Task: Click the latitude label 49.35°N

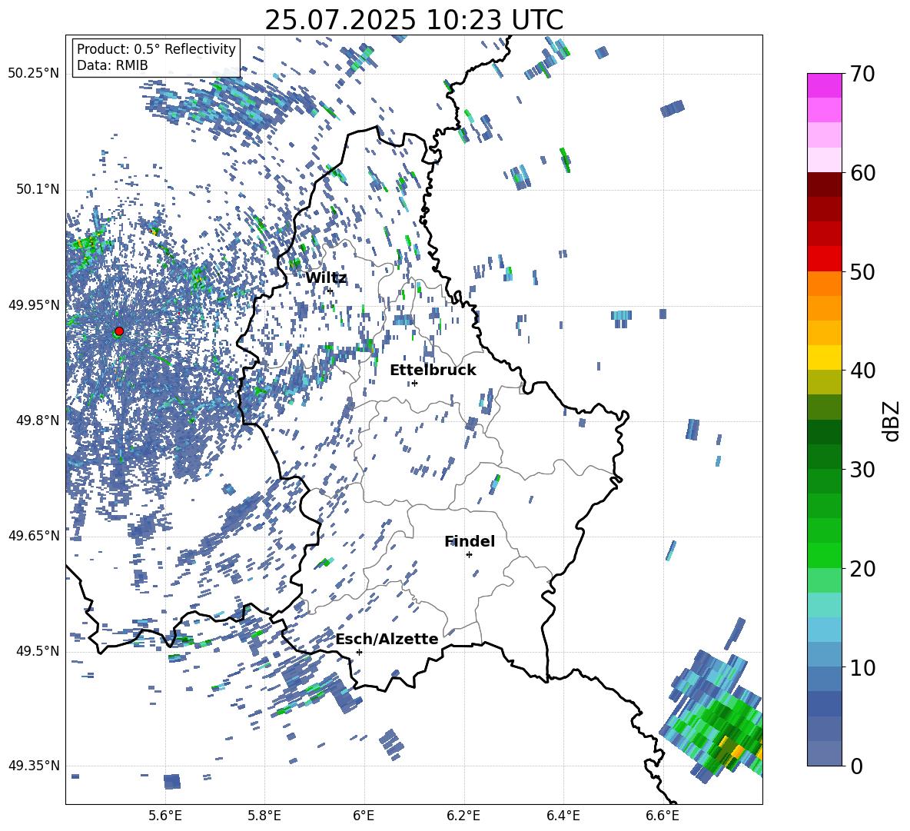Action: click(x=34, y=766)
